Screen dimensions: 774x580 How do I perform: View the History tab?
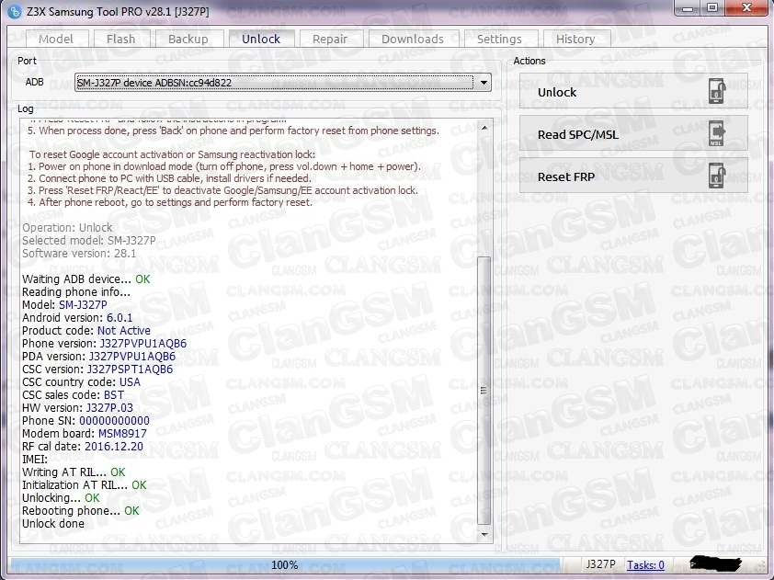click(x=575, y=39)
